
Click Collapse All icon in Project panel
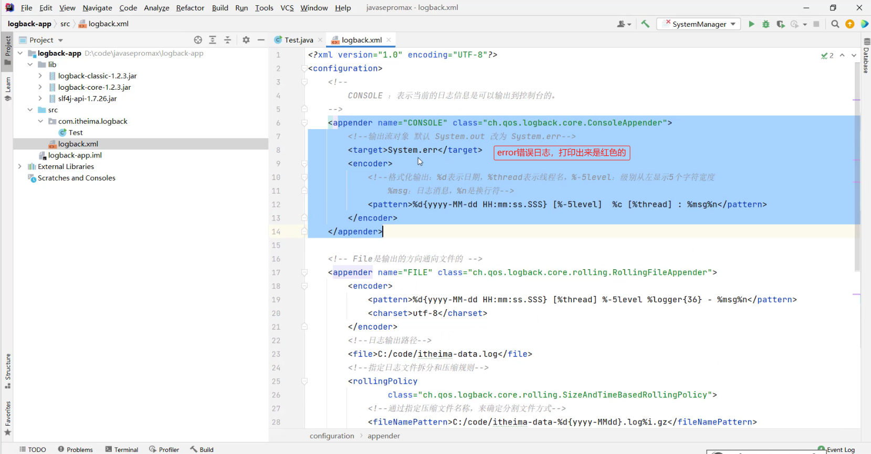tap(227, 40)
